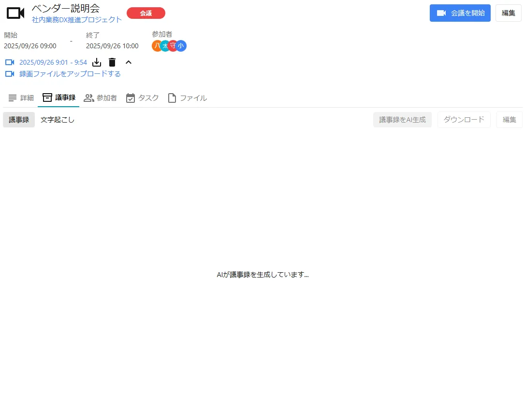Viewport: 525px width, 417px height.
Task: Switch to the タスク tab
Action: point(142,97)
